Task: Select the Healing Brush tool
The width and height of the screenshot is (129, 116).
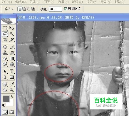Action: pos(5,47)
